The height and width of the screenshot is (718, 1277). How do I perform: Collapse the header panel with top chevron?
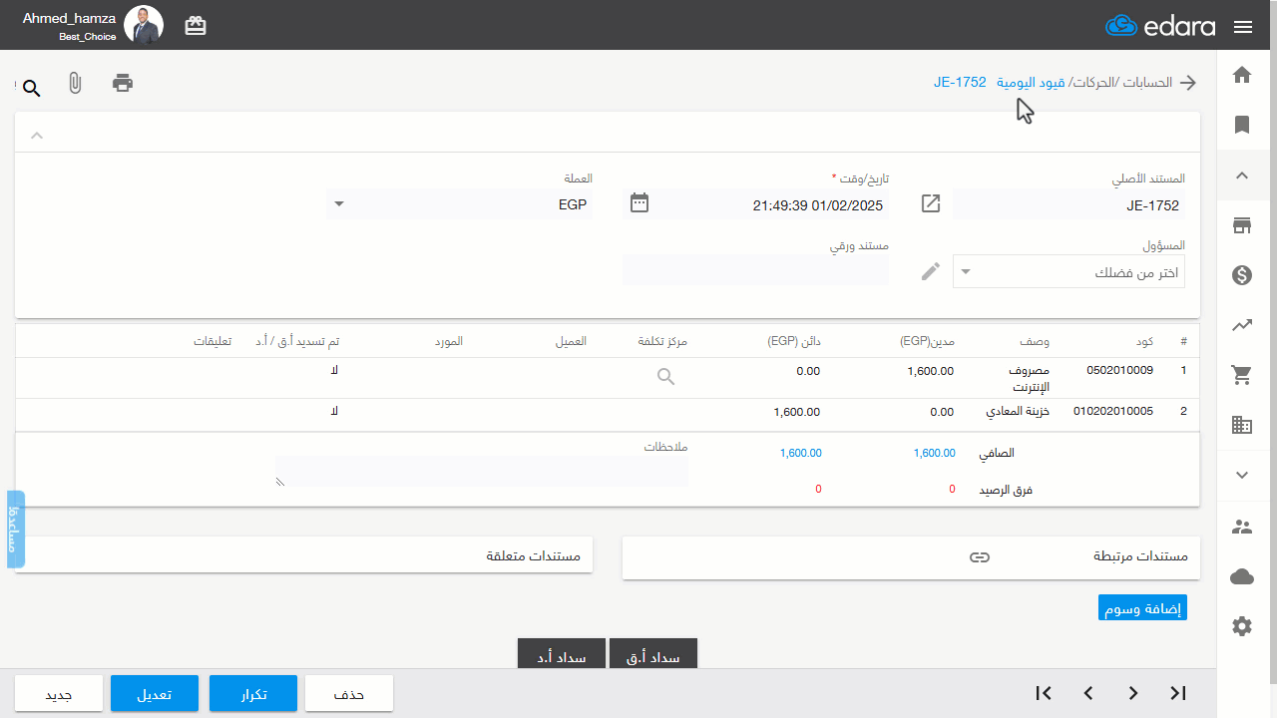coord(37,135)
